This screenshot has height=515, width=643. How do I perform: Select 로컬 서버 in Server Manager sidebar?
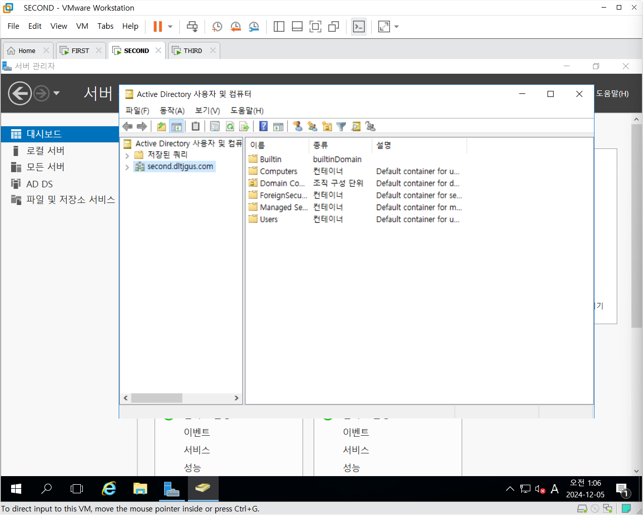pyautogui.click(x=45, y=150)
